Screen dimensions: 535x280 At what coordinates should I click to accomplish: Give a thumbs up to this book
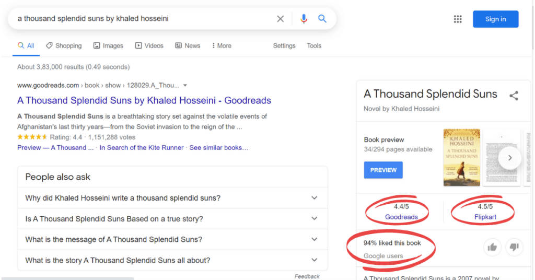[492, 247]
